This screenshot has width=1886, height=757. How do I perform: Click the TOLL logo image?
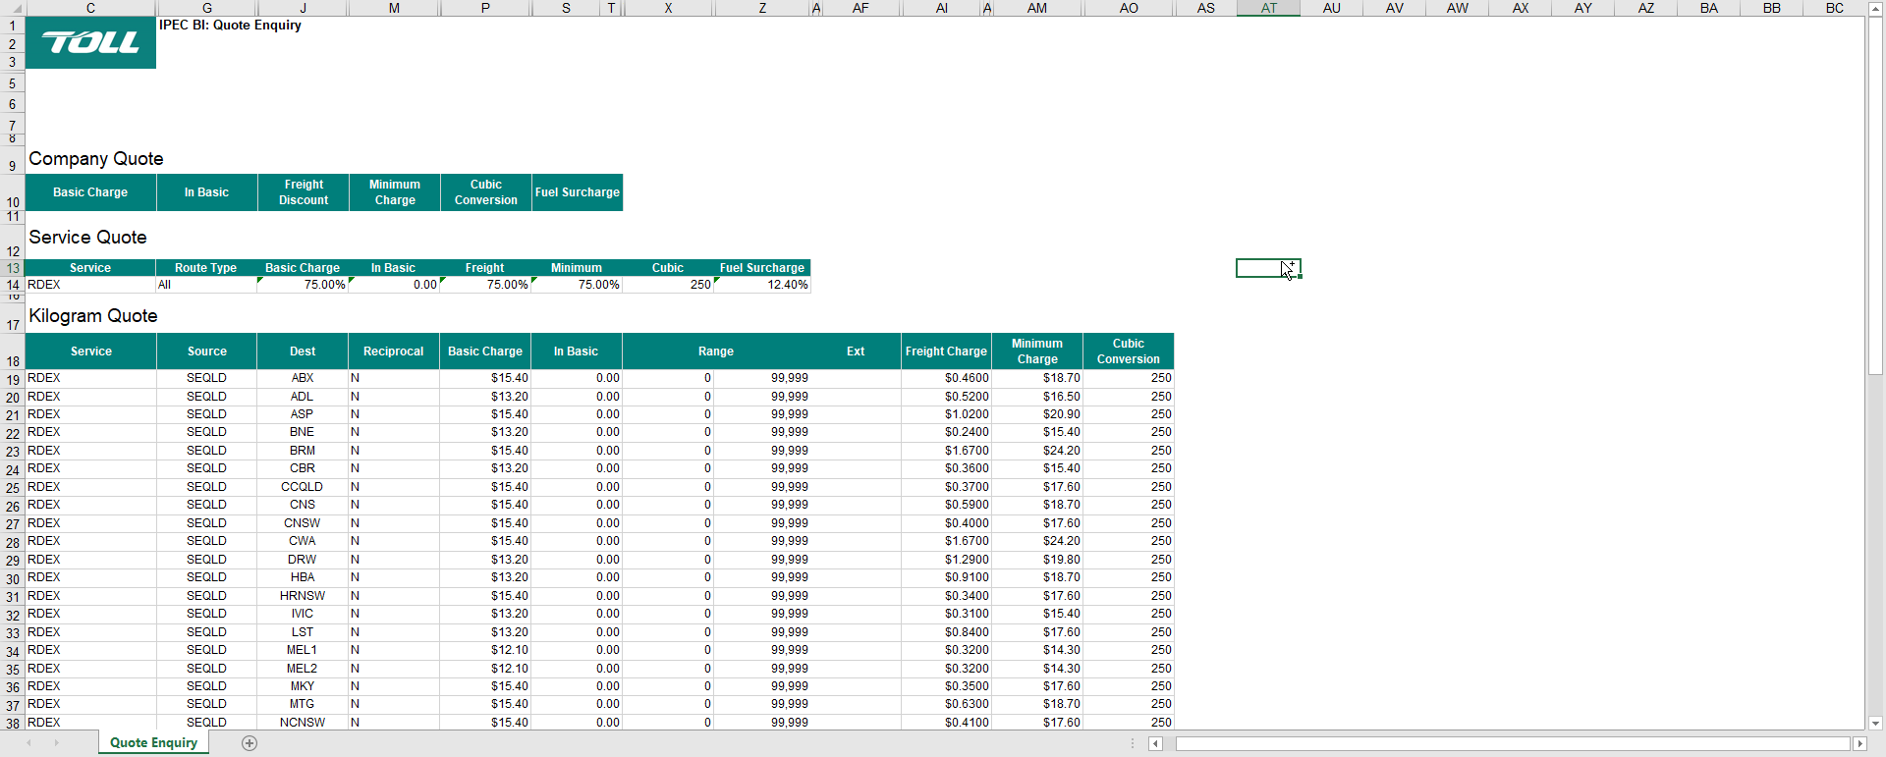tap(90, 43)
